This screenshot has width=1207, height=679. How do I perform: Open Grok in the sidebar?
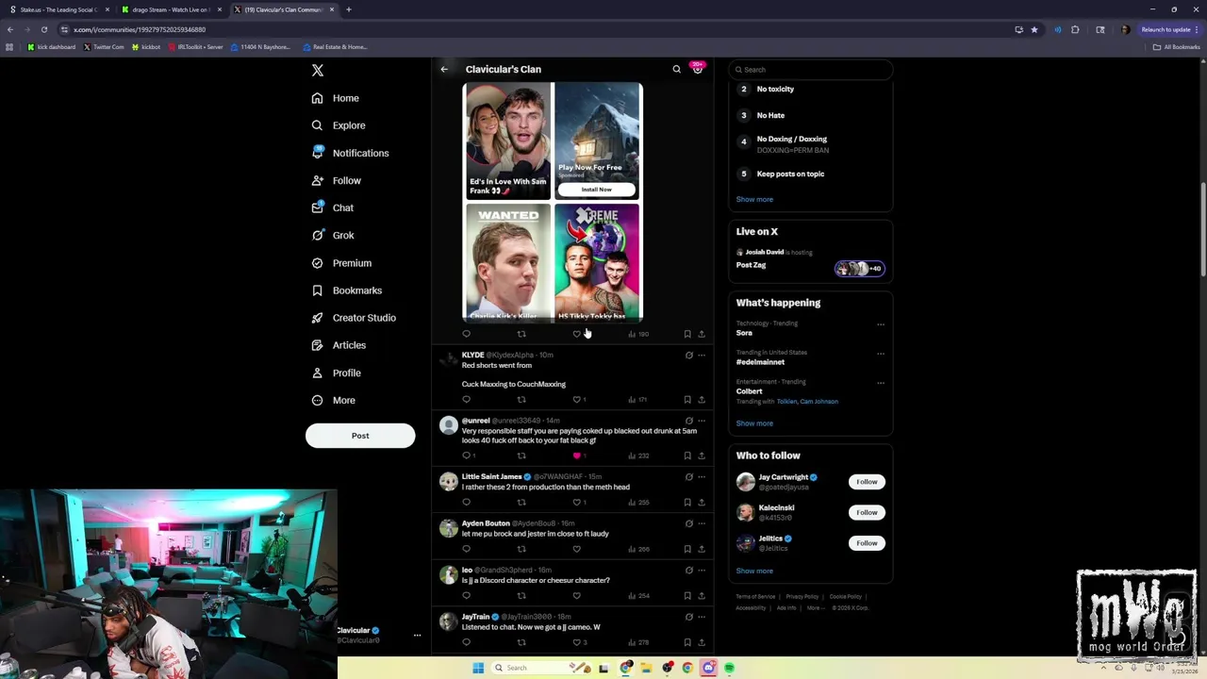coord(332,235)
